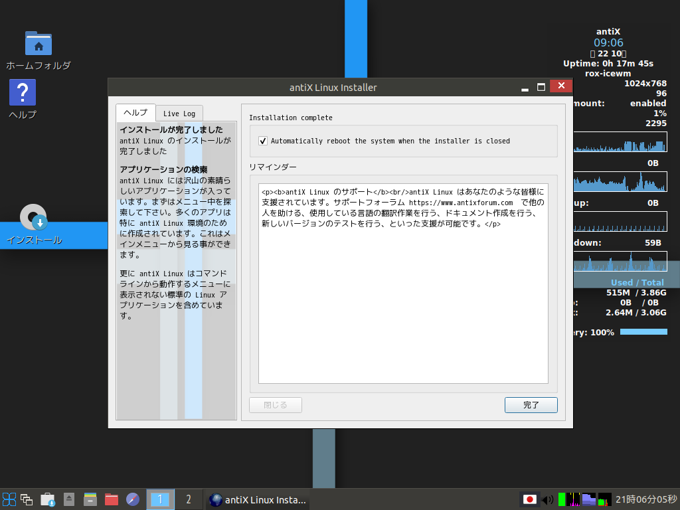The width and height of the screenshot is (680, 510).
Task: Click the Japanese flag keyboard layout icon
Action: [x=529, y=499]
